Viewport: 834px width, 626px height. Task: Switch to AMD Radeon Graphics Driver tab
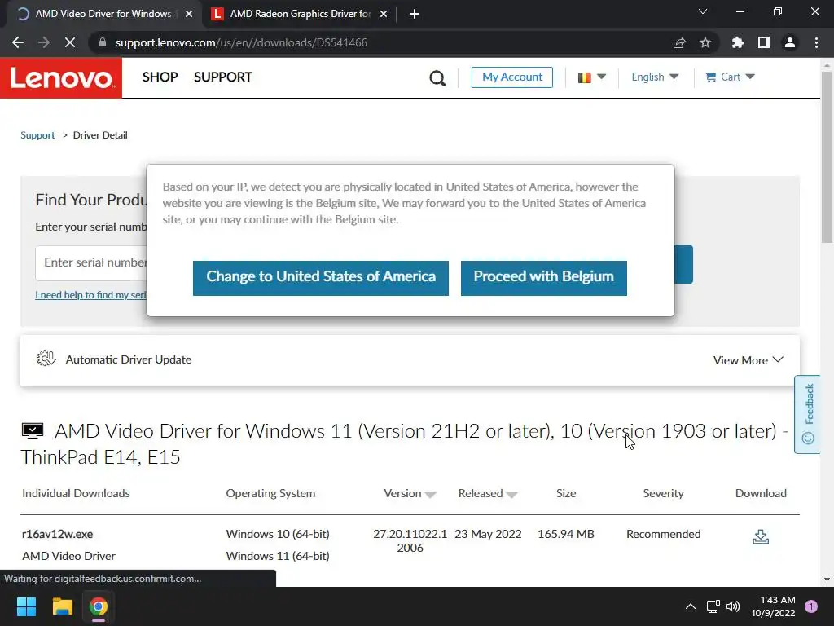[301, 14]
